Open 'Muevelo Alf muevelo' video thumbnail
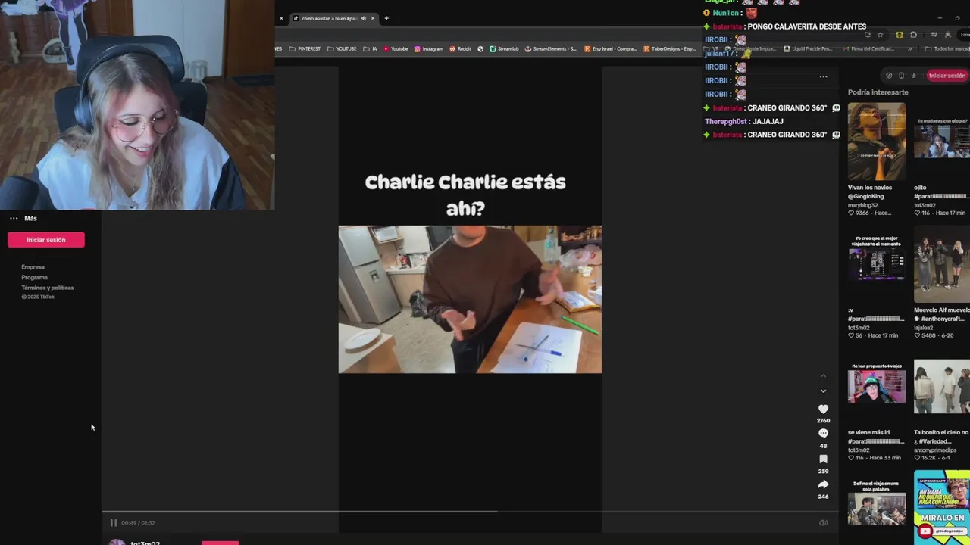 [x=942, y=263]
